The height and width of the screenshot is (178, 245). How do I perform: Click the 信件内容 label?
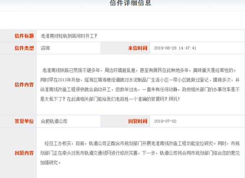[24, 85]
